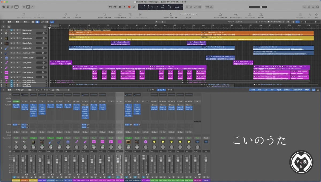Viewport: 321px width, 182px height.
Task: Click the DeEss2 plugin slot
Action: pyautogui.click(x=85, y=105)
